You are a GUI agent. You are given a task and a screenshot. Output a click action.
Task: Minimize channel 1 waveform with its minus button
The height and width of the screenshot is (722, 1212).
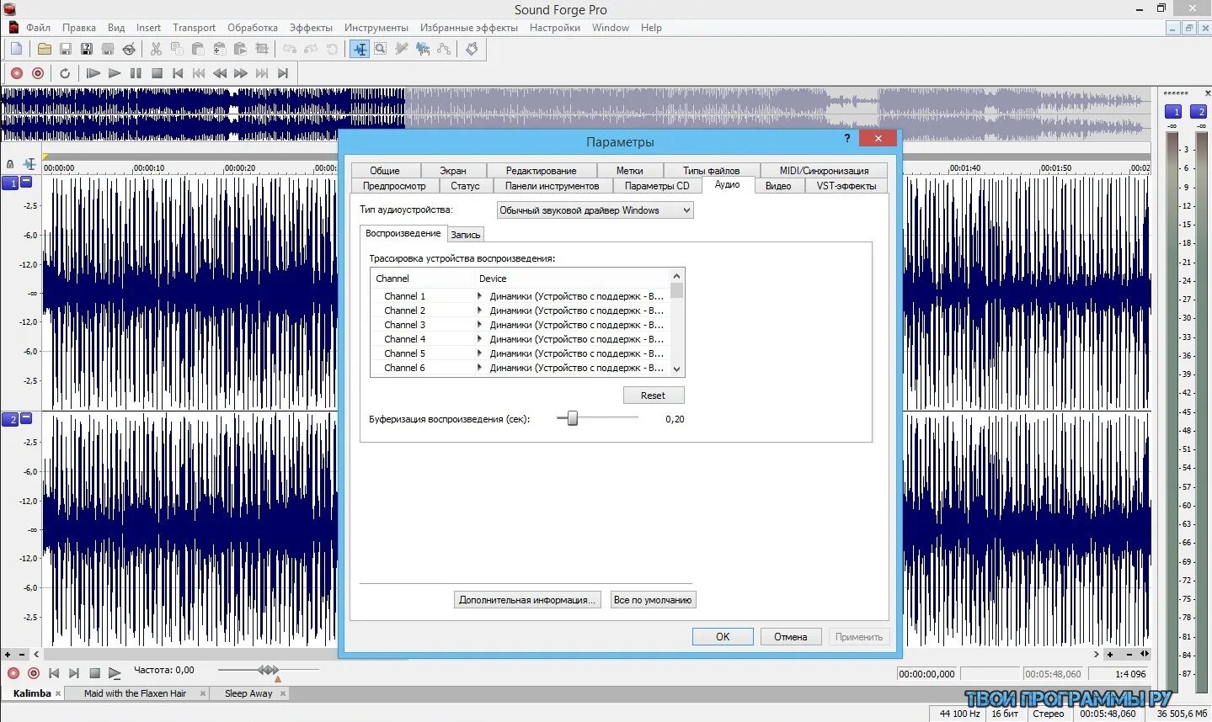click(x=26, y=181)
